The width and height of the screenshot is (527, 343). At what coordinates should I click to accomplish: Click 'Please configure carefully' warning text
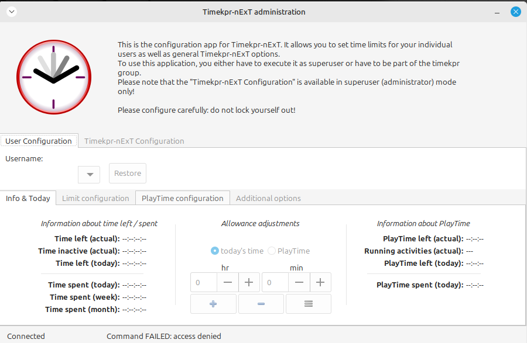click(206, 110)
